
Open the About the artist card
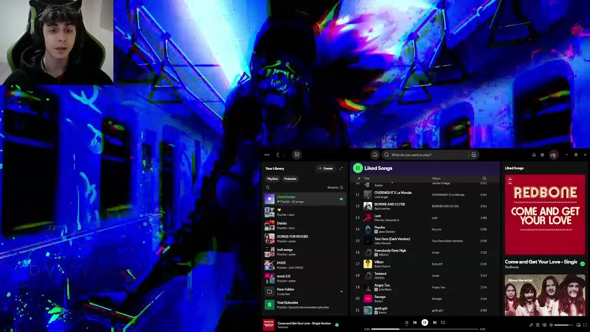tap(545, 296)
